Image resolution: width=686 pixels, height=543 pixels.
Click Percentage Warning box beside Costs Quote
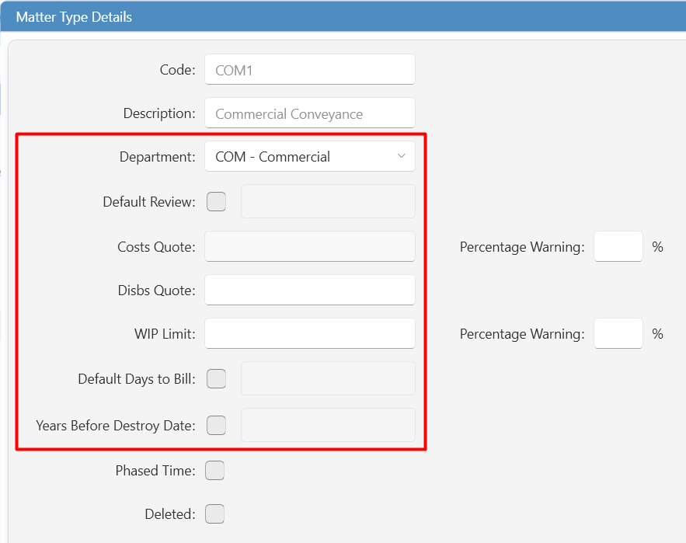click(618, 246)
